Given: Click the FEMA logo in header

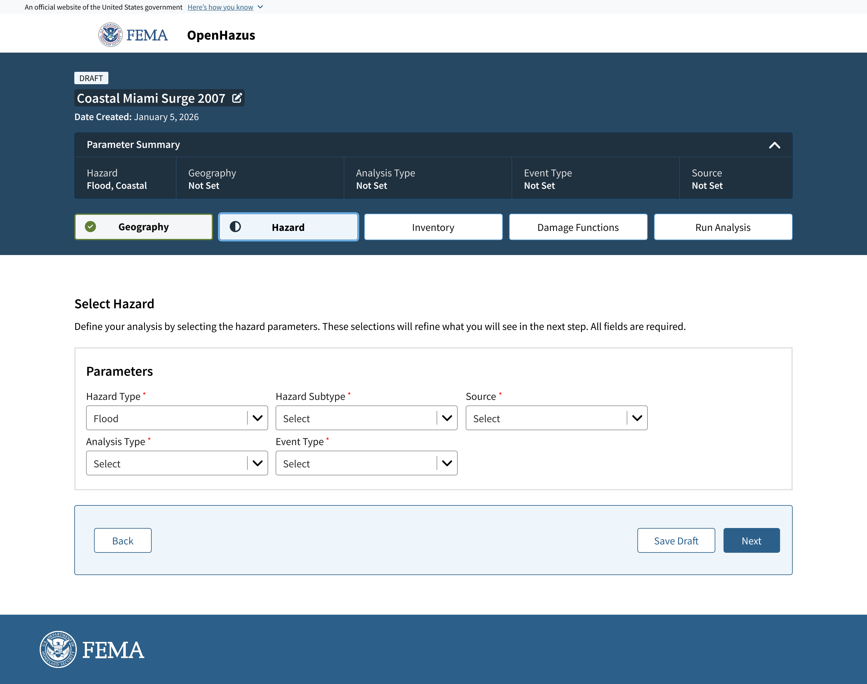Looking at the screenshot, I should click(x=133, y=35).
